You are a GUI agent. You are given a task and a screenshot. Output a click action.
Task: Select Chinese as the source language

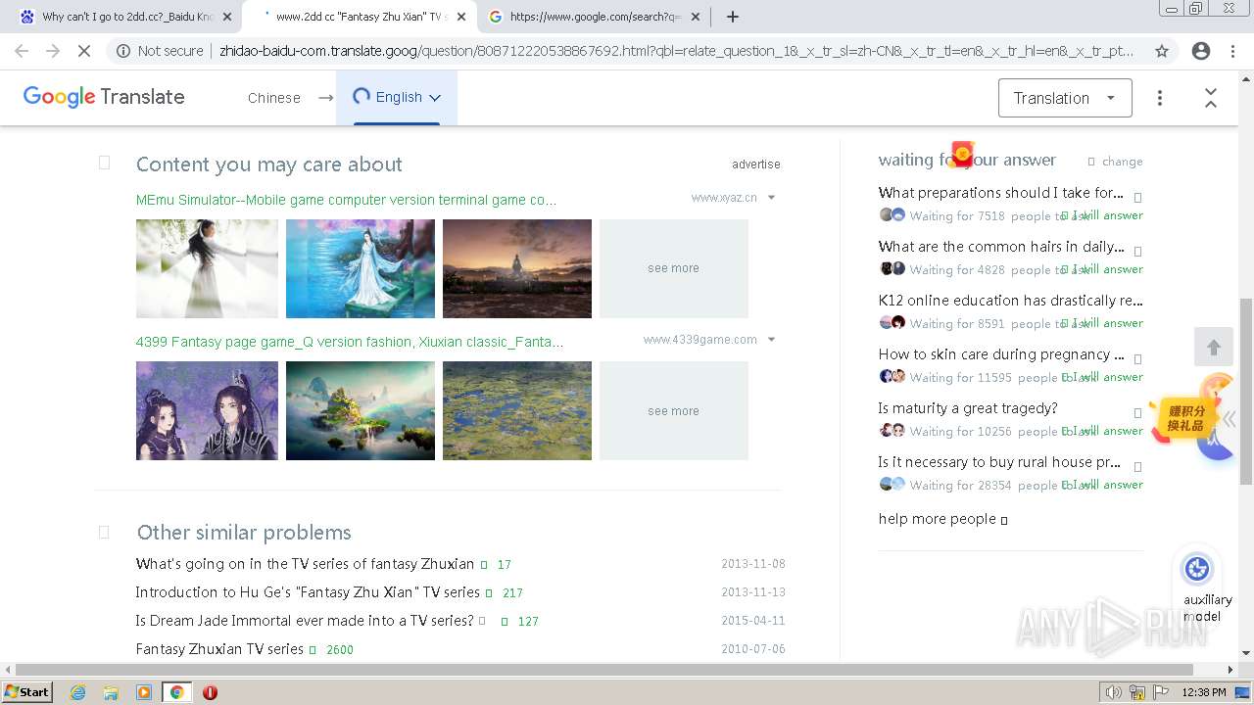pos(274,98)
